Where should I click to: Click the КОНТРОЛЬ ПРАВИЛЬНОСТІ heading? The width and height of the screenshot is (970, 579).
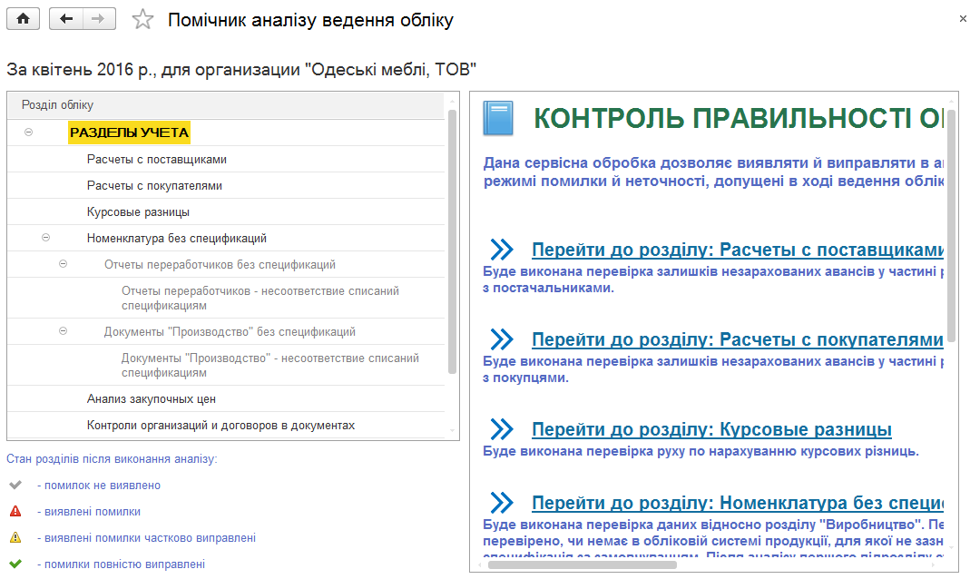(739, 118)
